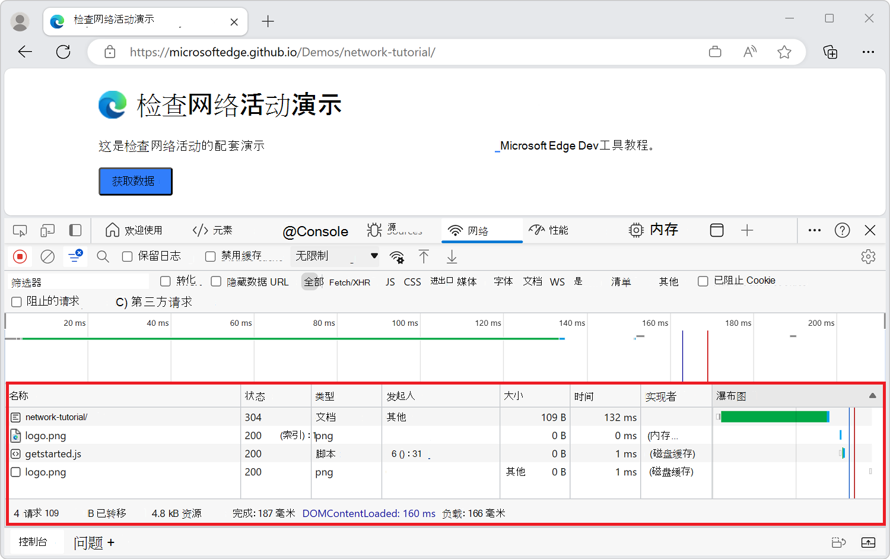
Task: Click the 获取数据 button
Action: [x=135, y=181]
